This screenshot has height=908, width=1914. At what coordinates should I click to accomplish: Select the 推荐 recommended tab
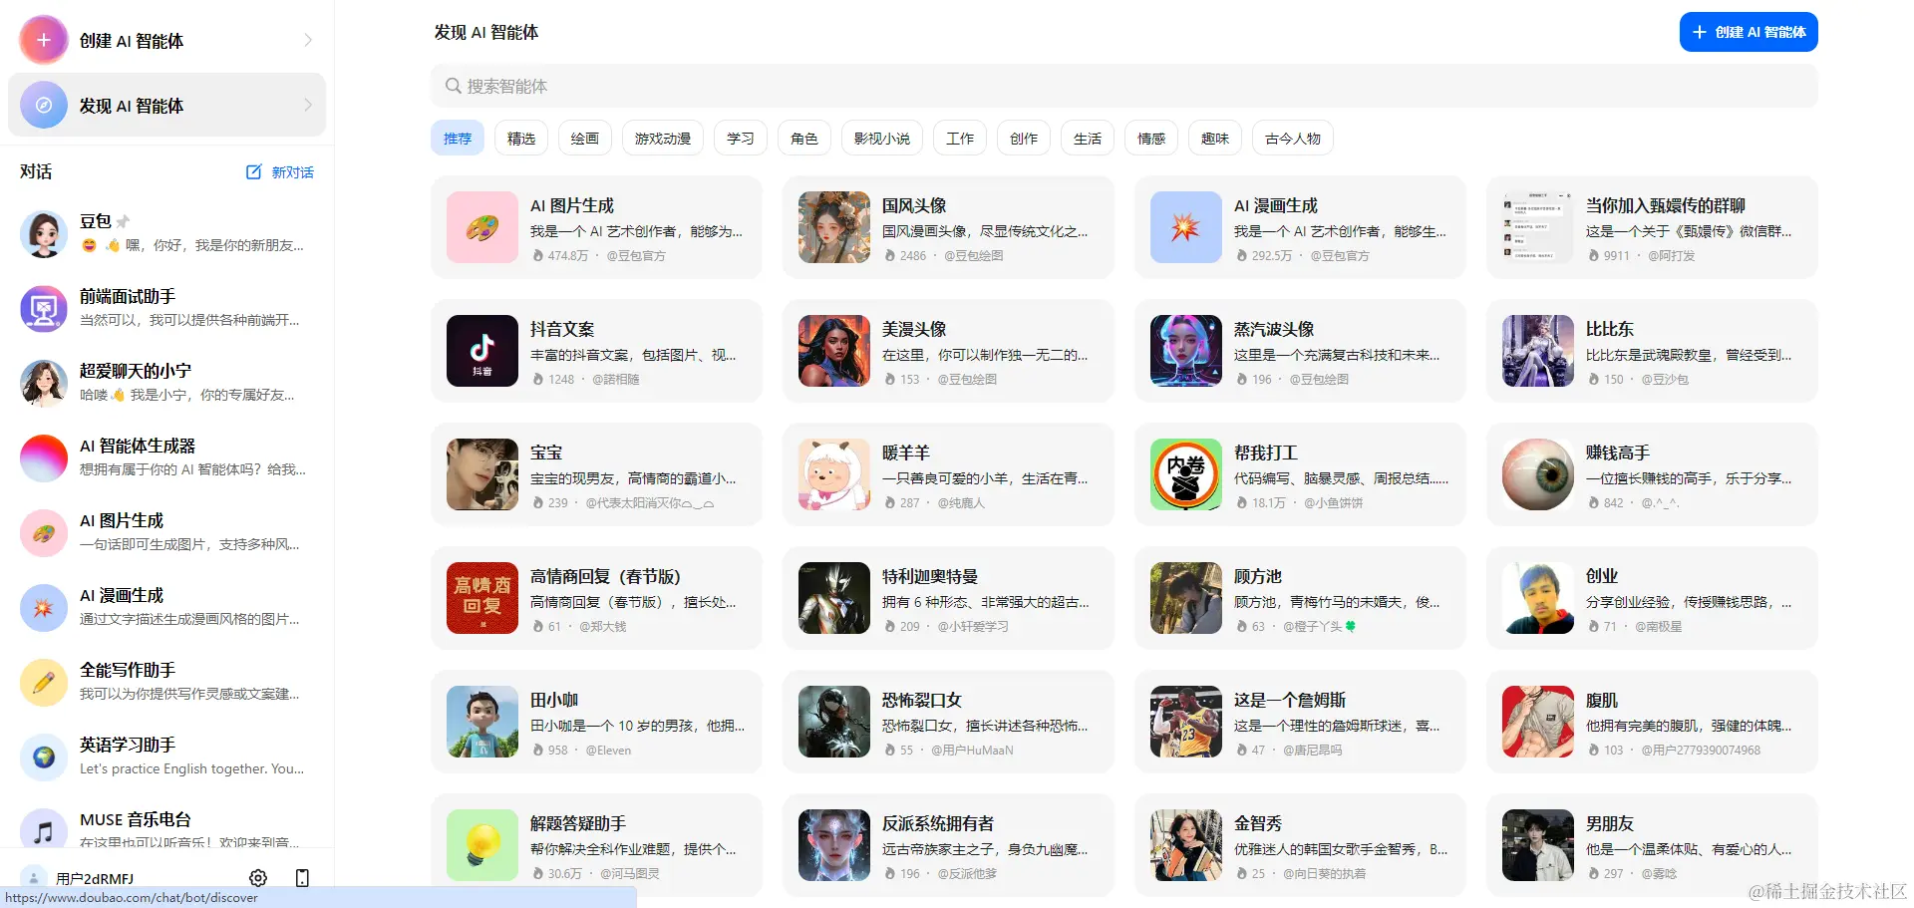click(458, 139)
